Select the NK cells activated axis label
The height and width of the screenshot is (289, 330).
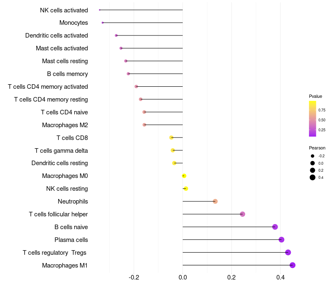pos(64,10)
